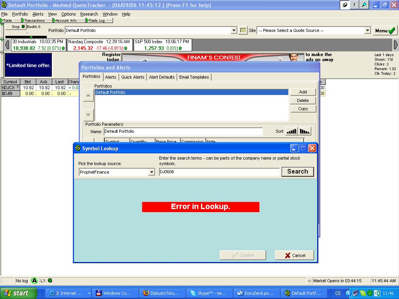Click the question mark help icon in title bar
This screenshot has width=399, height=299.
click(354, 5)
